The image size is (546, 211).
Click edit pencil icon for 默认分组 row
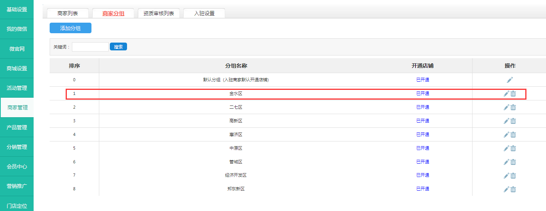pyautogui.click(x=510, y=80)
